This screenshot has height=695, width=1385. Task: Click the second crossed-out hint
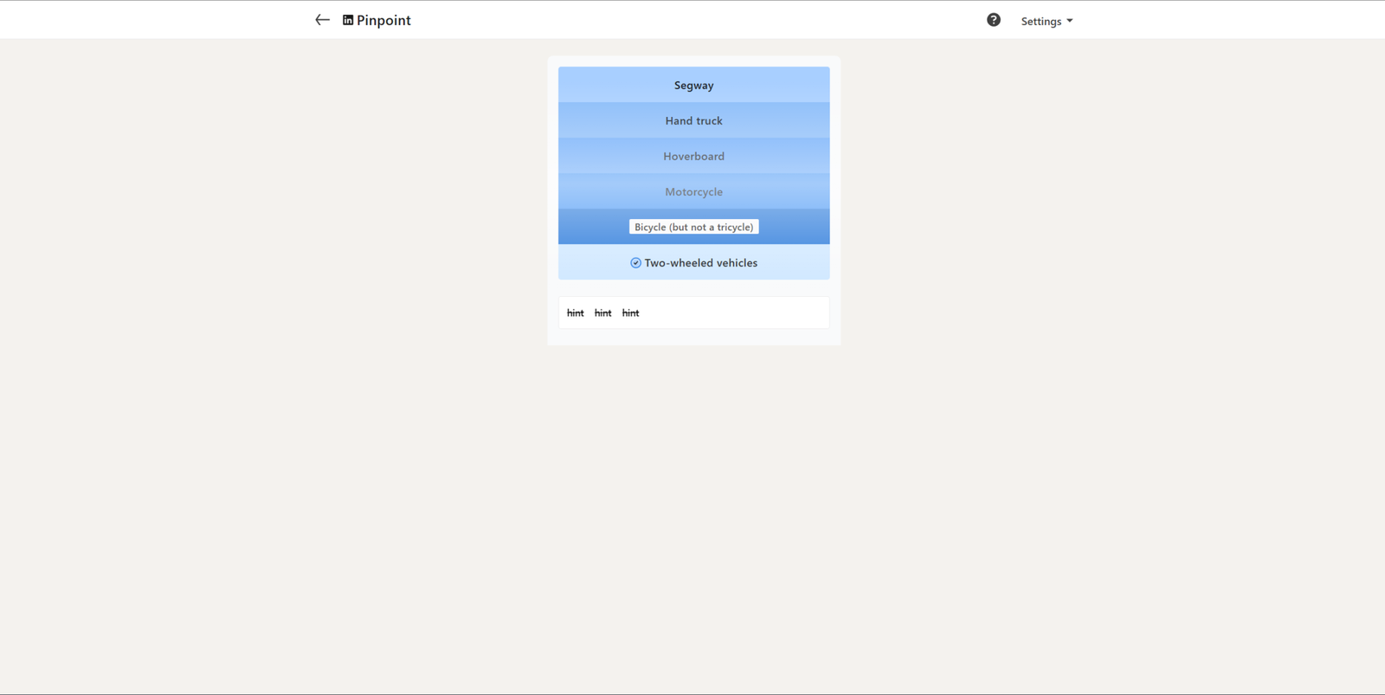[x=602, y=312]
